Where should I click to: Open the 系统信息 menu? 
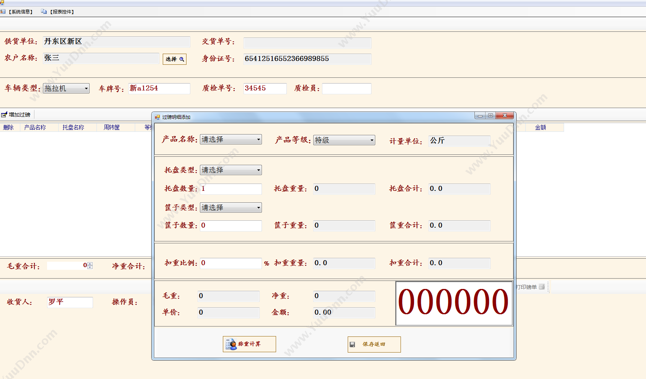[x=21, y=12]
